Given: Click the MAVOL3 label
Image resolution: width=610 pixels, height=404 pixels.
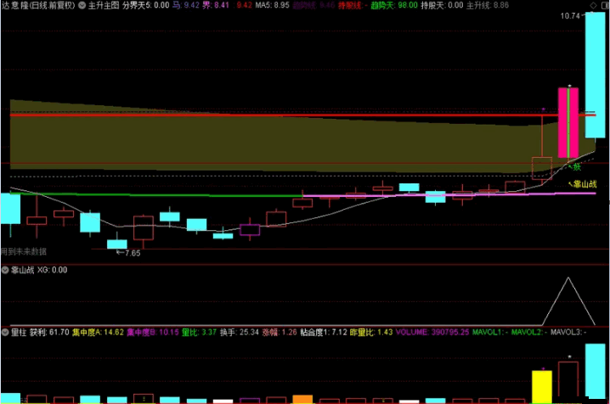Looking at the screenshot, I should [x=568, y=333].
